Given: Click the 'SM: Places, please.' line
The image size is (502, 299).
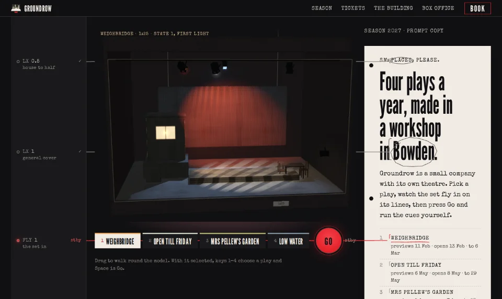Looking at the screenshot, I should pos(409,59).
